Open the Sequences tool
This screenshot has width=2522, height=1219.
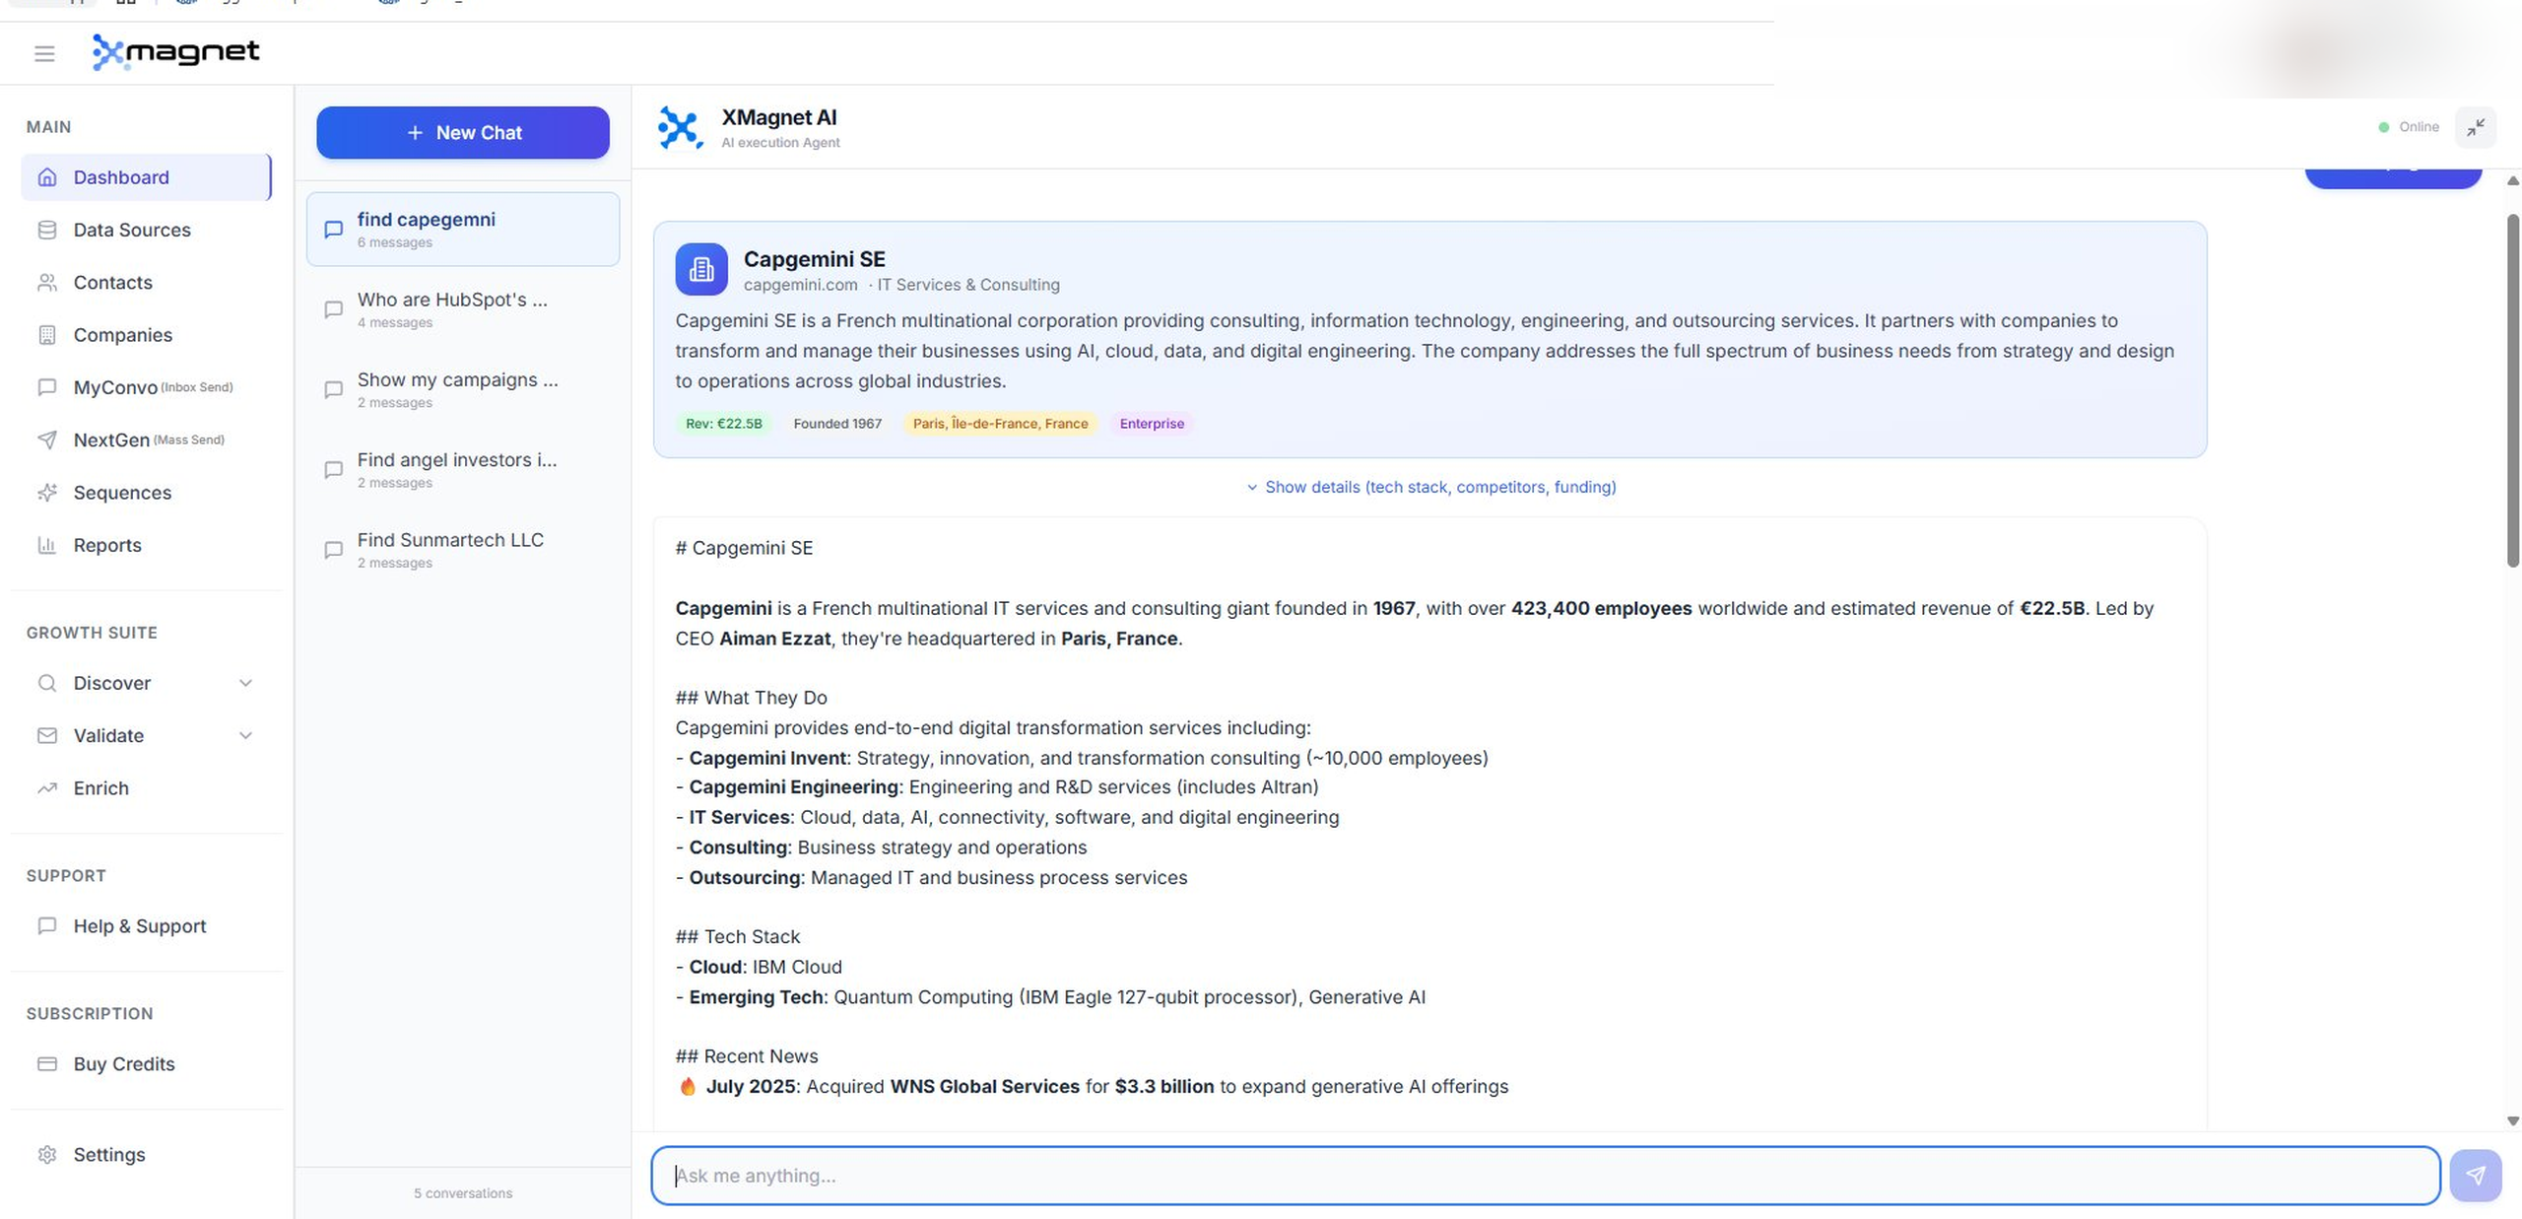click(121, 493)
